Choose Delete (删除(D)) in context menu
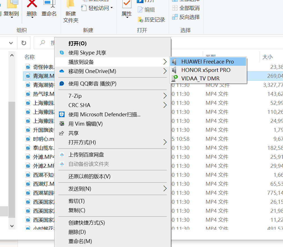Viewport: 283px width, 247px height. pos(113,232)
